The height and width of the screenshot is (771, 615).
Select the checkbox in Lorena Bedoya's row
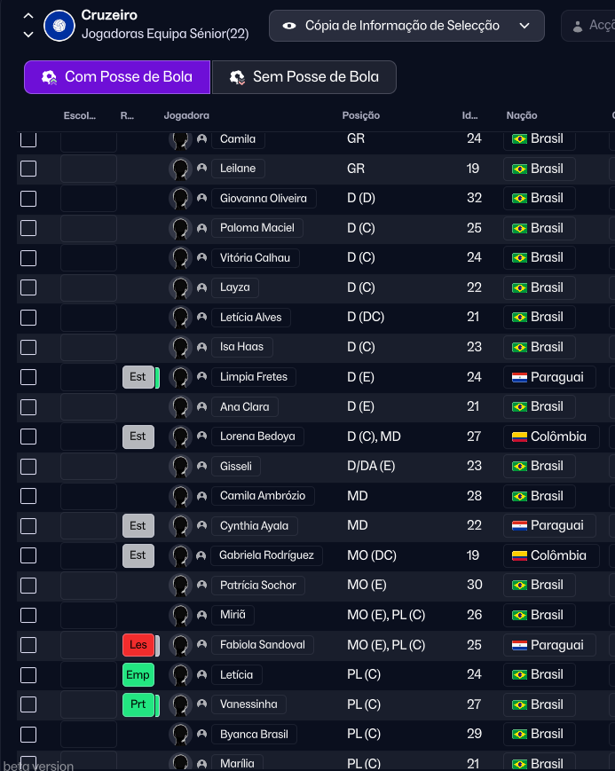click(x=28, y=437)
